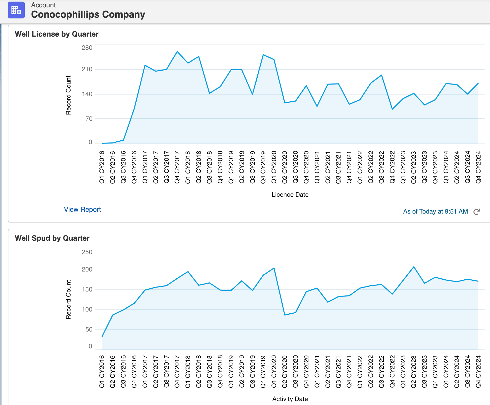This screenshot has height=405, width=490.
Task: Select the Licence Date axis label
Action: coord(290,195)
